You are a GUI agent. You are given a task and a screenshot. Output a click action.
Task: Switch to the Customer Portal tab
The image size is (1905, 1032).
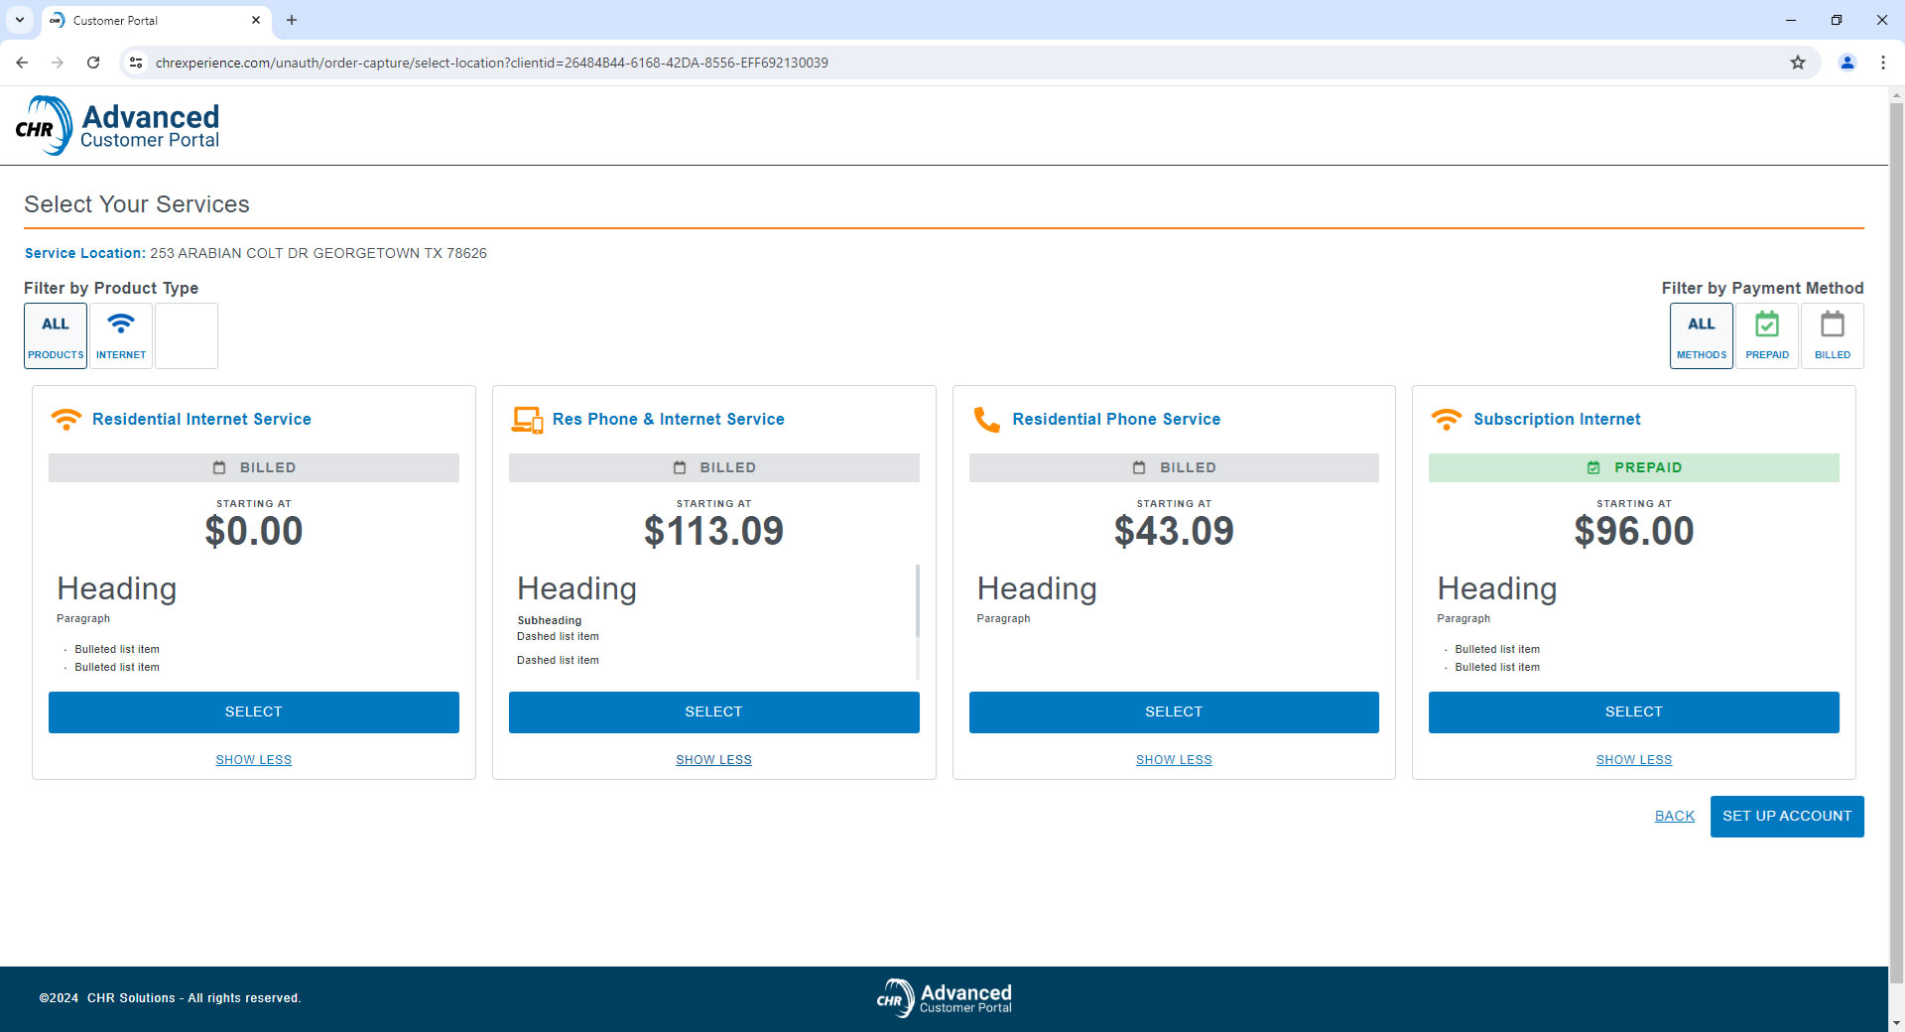(149, 20)
